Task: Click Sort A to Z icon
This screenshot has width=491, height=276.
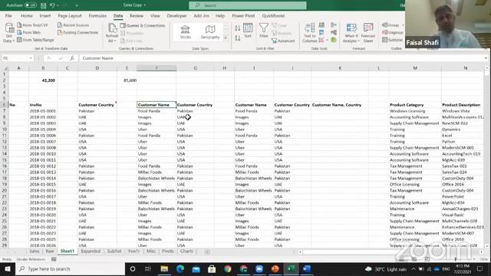Action: (238, 28)
